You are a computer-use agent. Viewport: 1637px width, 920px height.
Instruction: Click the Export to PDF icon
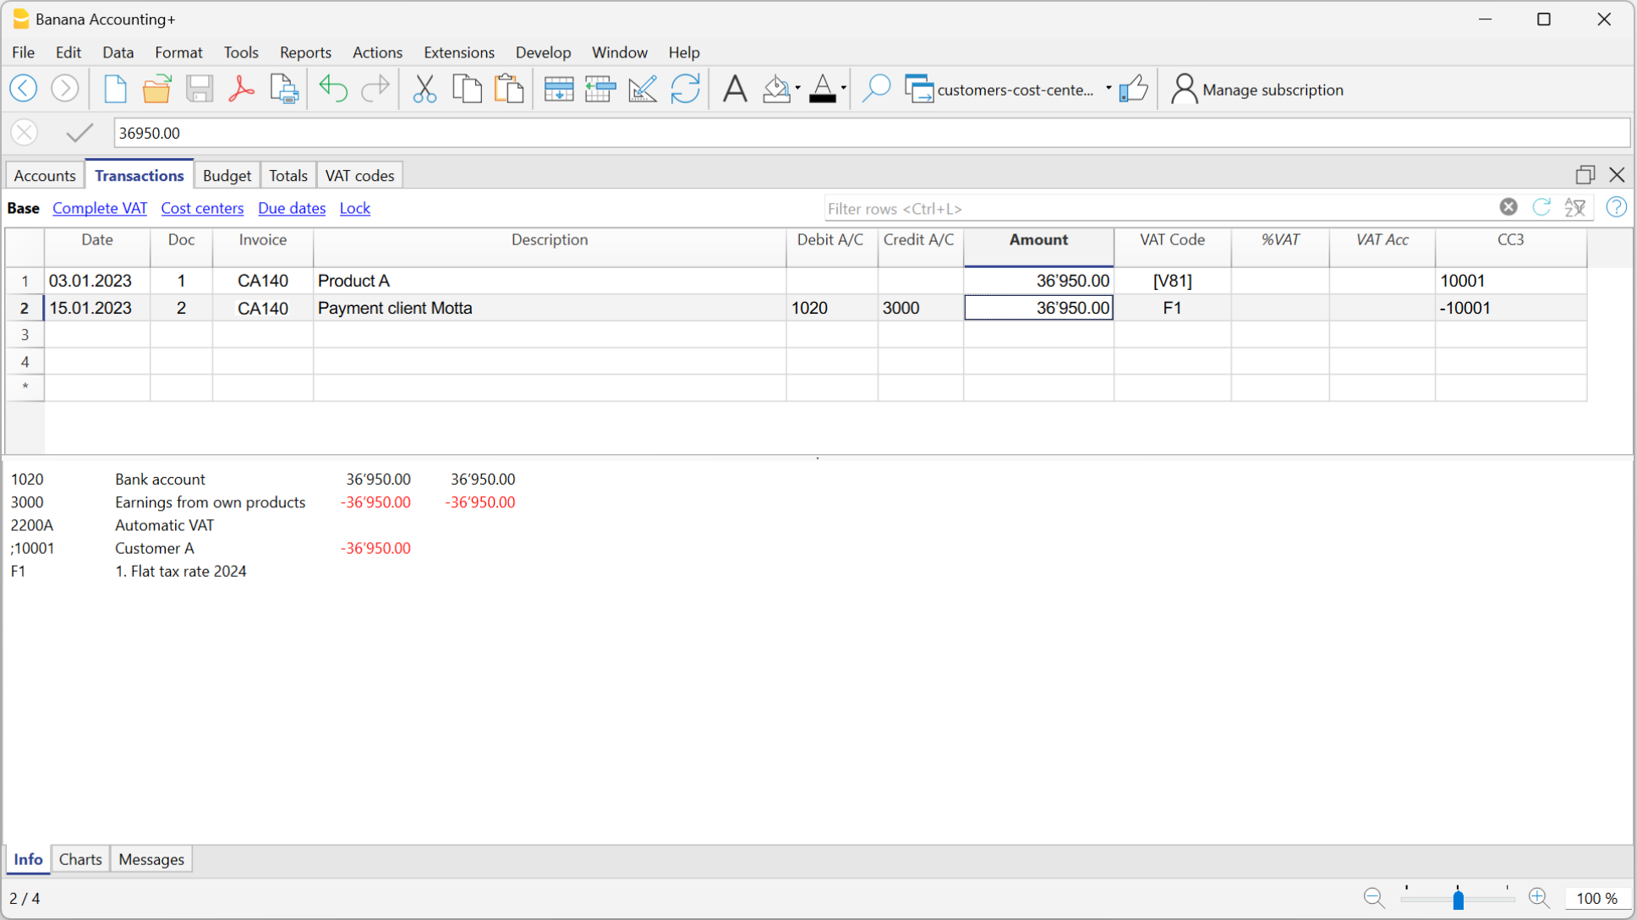[241, 89]
